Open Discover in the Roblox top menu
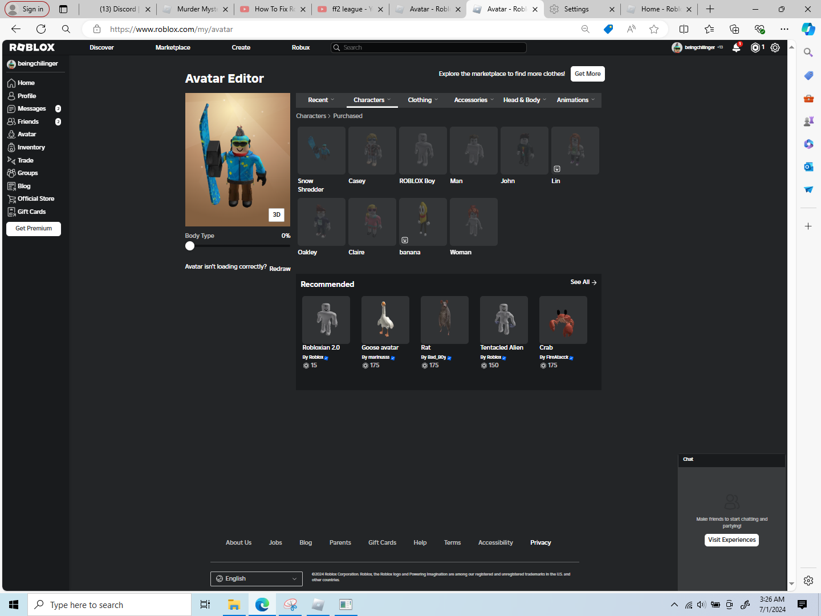The height and width of the screenshot is (616, 821). 101,47
